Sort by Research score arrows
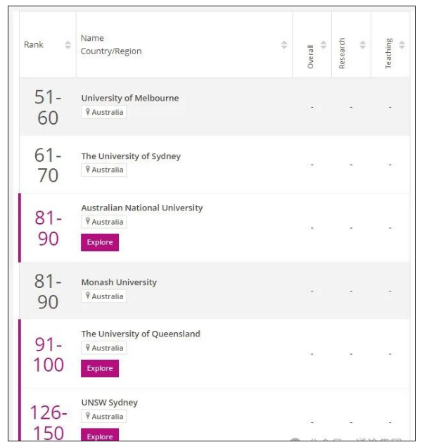This screenshot has width=422, height=447. (362, 45)
